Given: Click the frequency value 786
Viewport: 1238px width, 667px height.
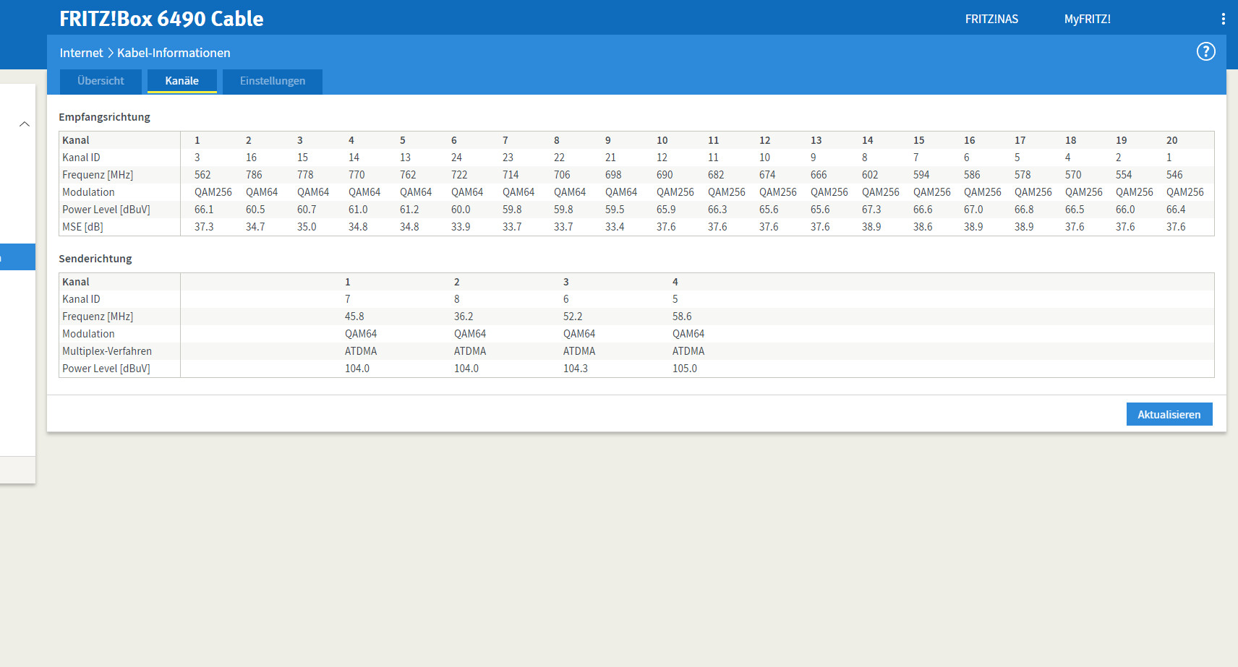Looking at the screenshot, I should point(254,175).
